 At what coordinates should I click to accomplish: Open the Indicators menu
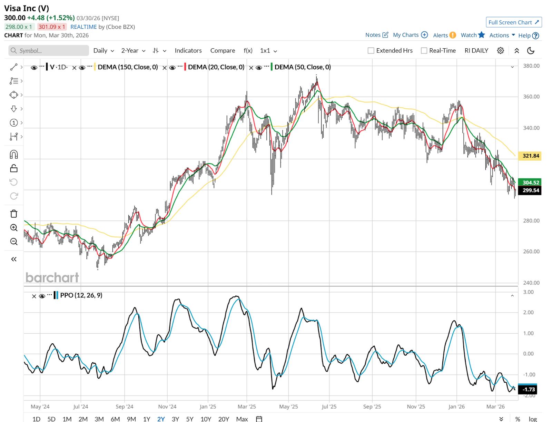point(188,51)
